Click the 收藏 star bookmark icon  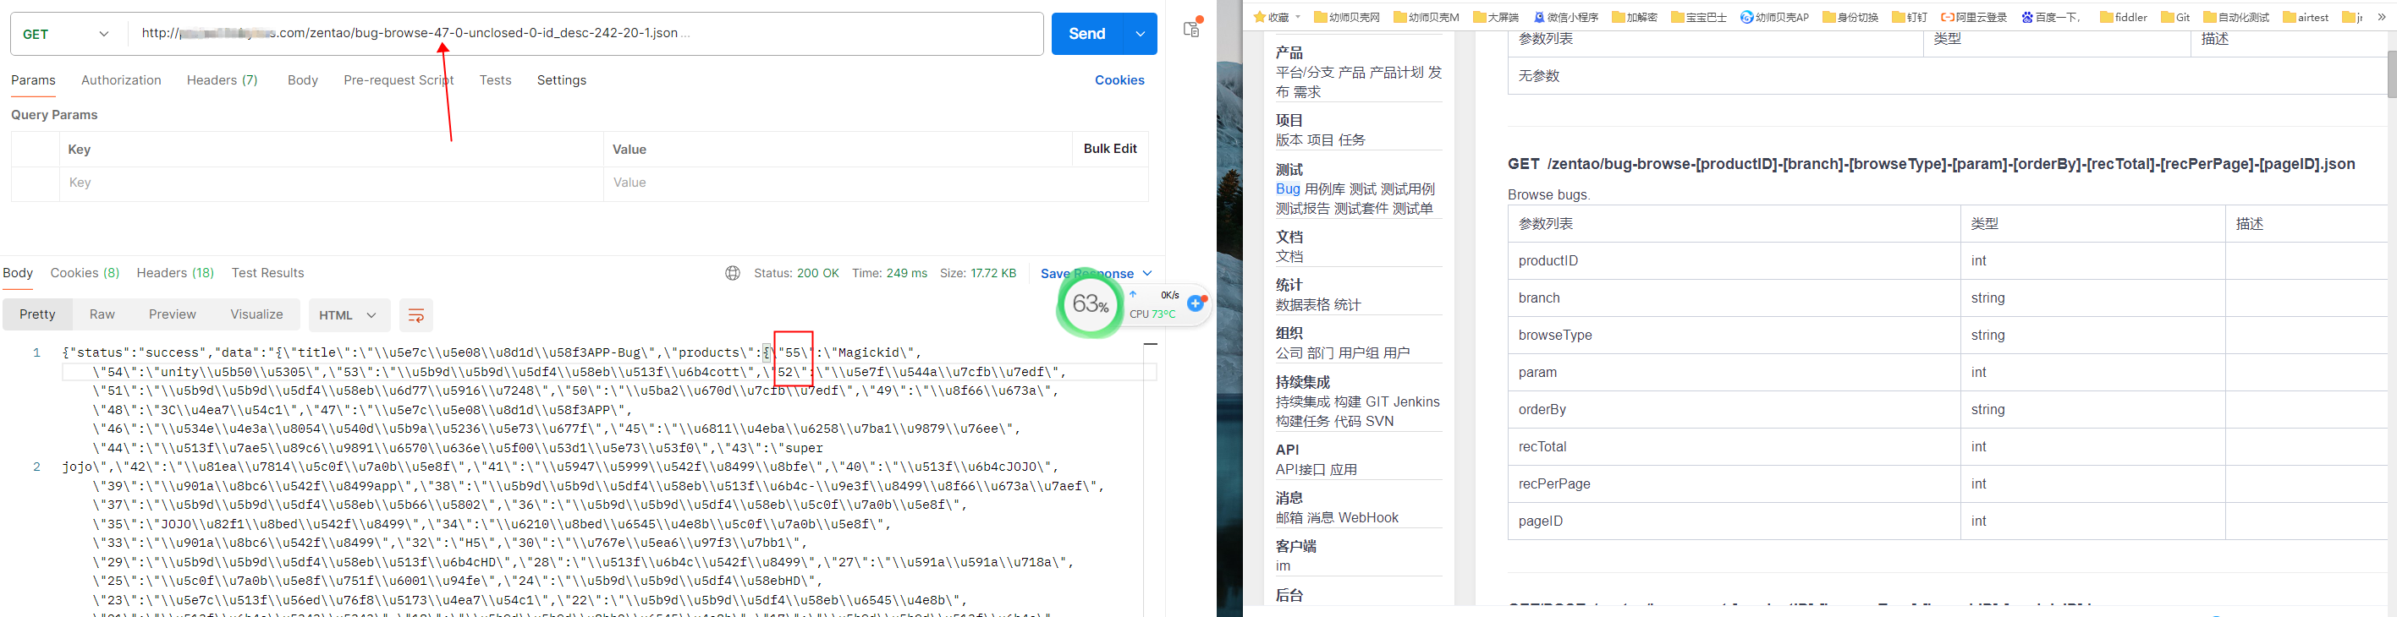[x=1260, y=17]
